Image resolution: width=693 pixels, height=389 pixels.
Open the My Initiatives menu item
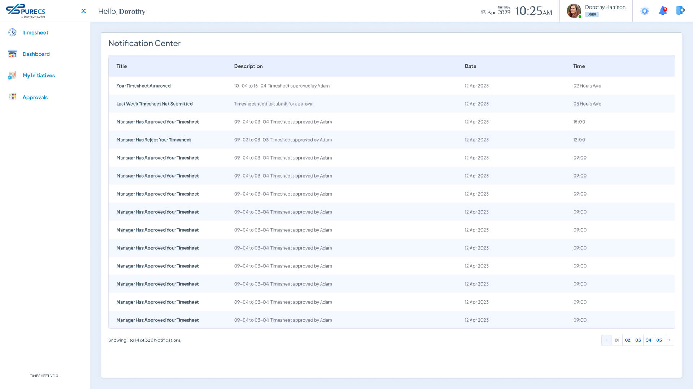click(39, 75)
